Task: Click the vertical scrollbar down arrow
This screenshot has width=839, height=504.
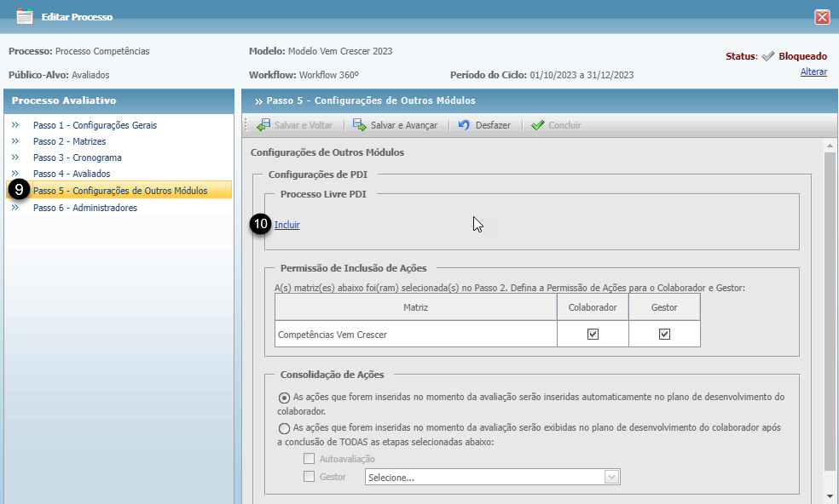Action: [830, 496]
